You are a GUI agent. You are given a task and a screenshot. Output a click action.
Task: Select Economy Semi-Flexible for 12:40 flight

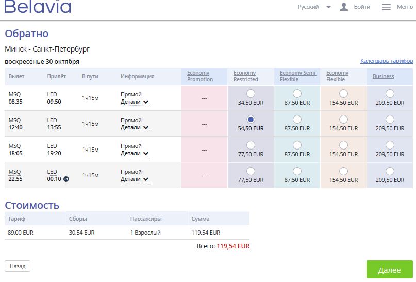coord(297,119)
